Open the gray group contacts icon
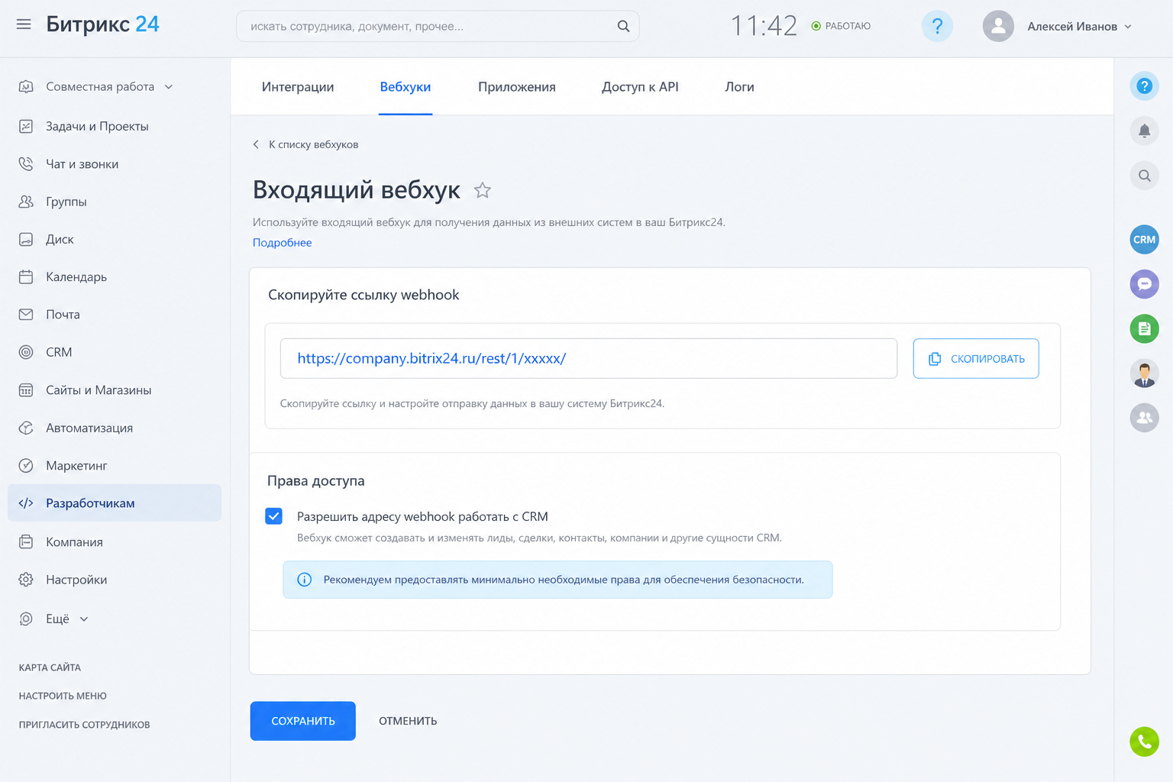The height and width of the screenshot is (782, 1173). point(1144,418)
